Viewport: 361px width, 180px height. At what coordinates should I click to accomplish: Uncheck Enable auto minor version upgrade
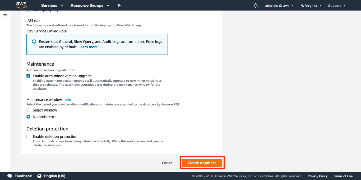tap(28, 76)
